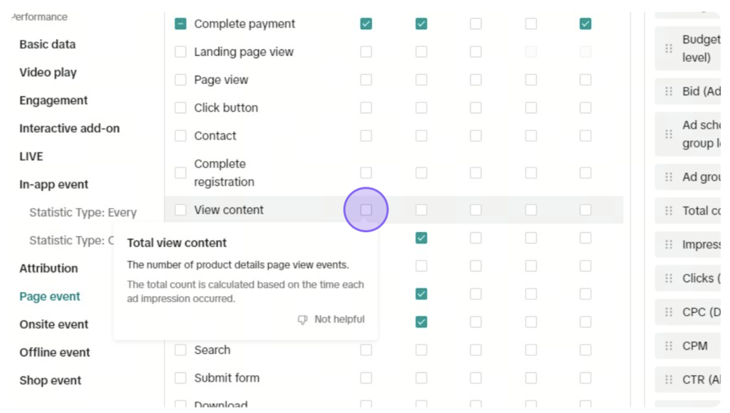The height and width of the screenshot is (413, 730).
Task: Check the Search row checkbox
Action: [x=180, y=350]
